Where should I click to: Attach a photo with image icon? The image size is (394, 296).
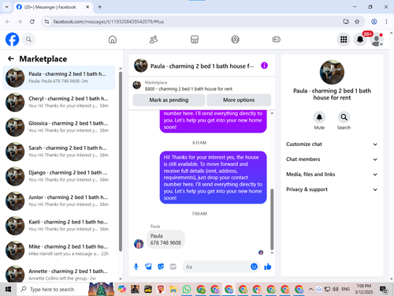tap(148, 267)
